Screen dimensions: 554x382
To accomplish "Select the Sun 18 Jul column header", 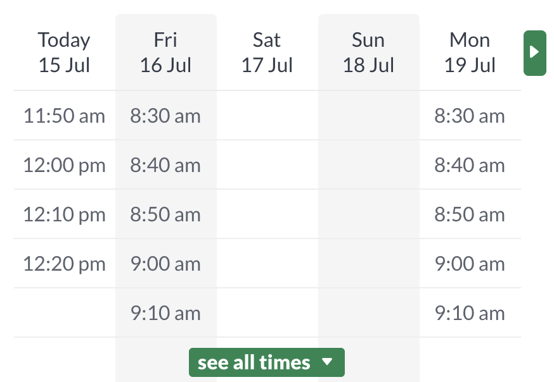I will click(x=368, y=52).
